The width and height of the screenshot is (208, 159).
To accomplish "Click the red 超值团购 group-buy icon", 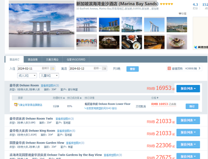I will [x=169, y=68].
